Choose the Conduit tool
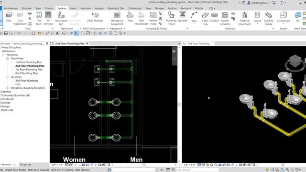Image resolution: width=306 pixels, height=172 pixels. (x=214, y=17)
